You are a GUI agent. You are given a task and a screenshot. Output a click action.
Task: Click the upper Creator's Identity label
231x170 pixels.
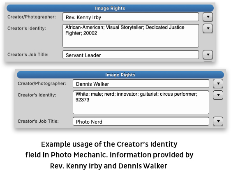click(x=27, y=28)
